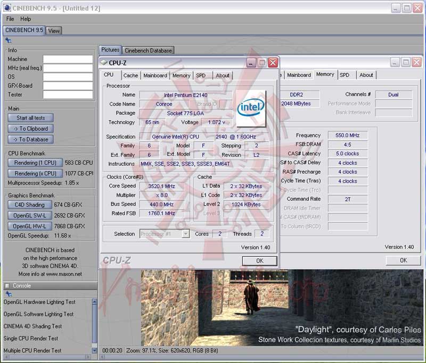Toggle the Console panel checkbox

[7, 285]
